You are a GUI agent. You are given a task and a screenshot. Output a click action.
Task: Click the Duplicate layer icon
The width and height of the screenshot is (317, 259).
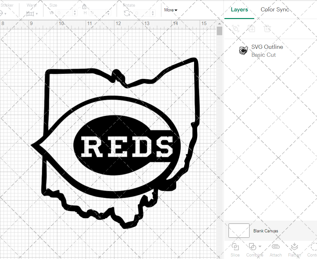coord(252,29)
